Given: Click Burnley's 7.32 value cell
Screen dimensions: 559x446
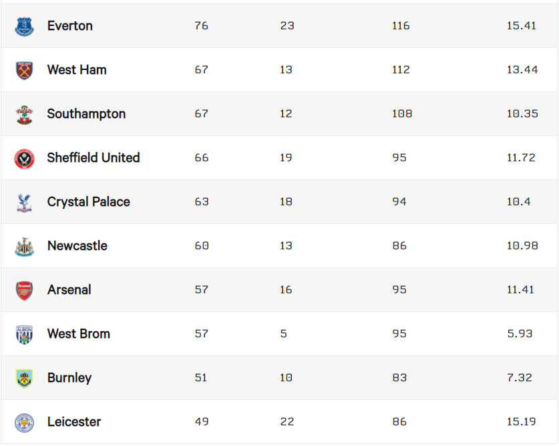Looking at the screenshot, I should [x=519, y=378].
